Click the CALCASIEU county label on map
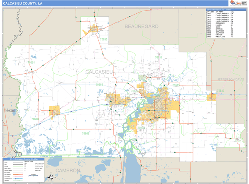 [99, 72]
